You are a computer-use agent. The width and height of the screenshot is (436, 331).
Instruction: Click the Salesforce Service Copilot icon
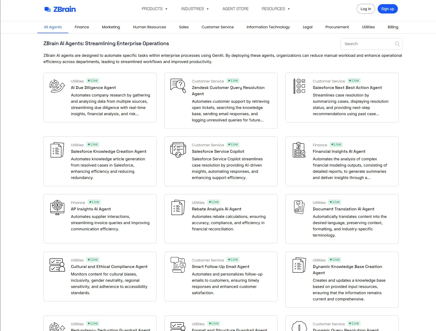[x=178, y=150]
